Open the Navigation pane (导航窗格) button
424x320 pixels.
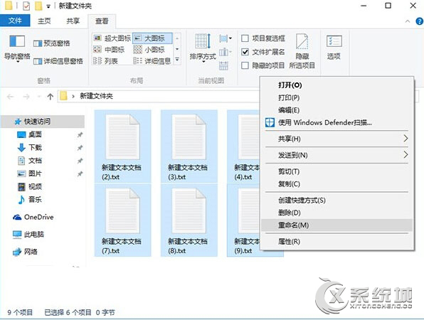pyautogui.click(x=17, y=48)
